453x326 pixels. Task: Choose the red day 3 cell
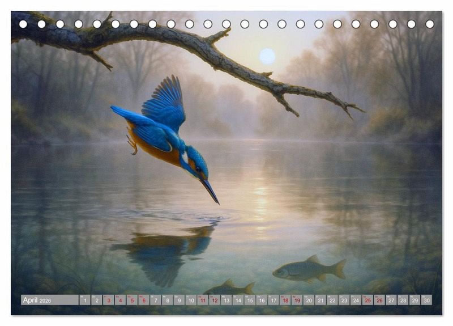(x=109, y=300)
